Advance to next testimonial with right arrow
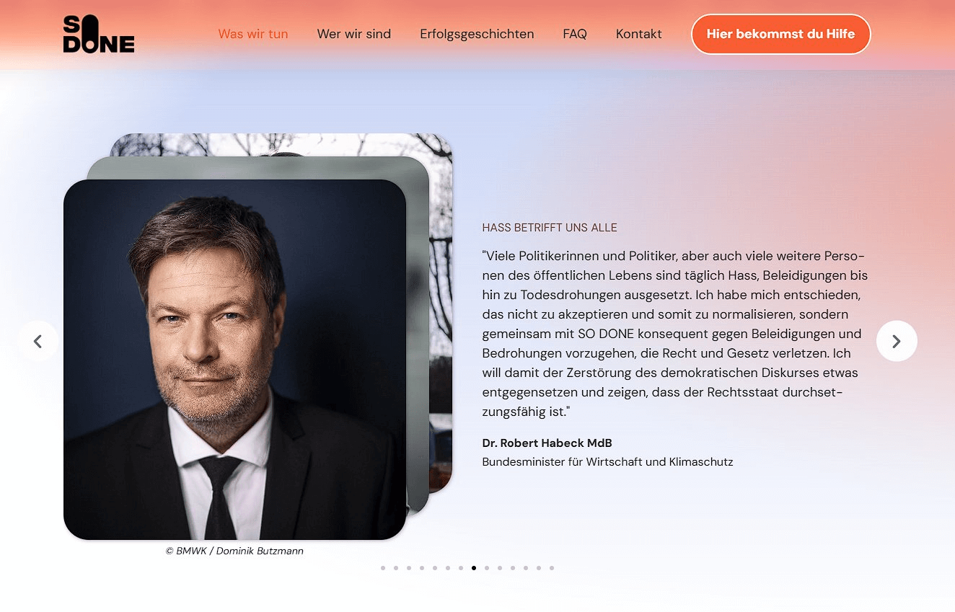 point(897,341)
